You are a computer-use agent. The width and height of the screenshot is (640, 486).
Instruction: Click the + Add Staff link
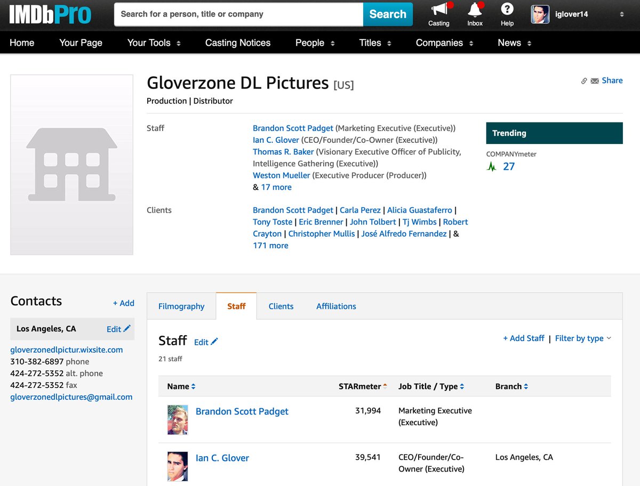coord(524,338)
